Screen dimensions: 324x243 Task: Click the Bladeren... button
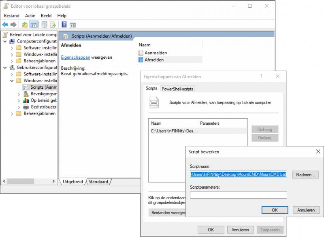tap(305, 175)
